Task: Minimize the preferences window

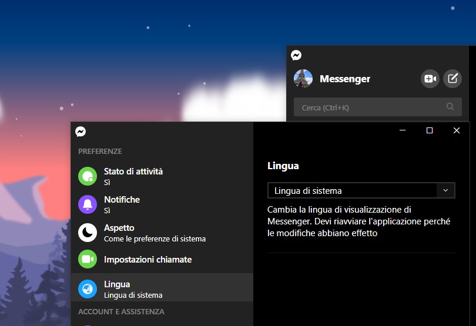Action: coord(403,130)
